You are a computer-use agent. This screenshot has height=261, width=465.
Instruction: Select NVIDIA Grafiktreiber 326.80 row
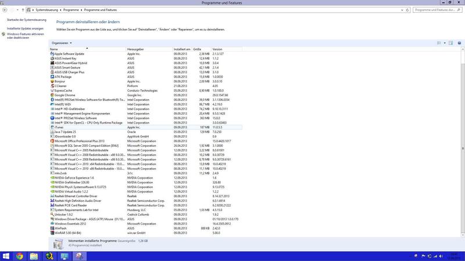[x=146, y=182]
